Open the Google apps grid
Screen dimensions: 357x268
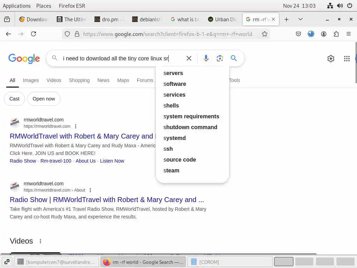347,59
